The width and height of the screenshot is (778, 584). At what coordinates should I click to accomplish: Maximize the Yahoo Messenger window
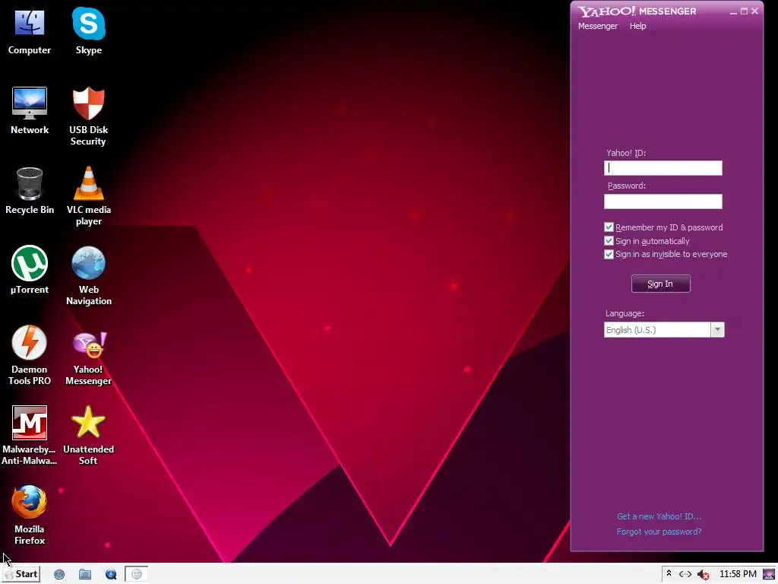(744, 11)
